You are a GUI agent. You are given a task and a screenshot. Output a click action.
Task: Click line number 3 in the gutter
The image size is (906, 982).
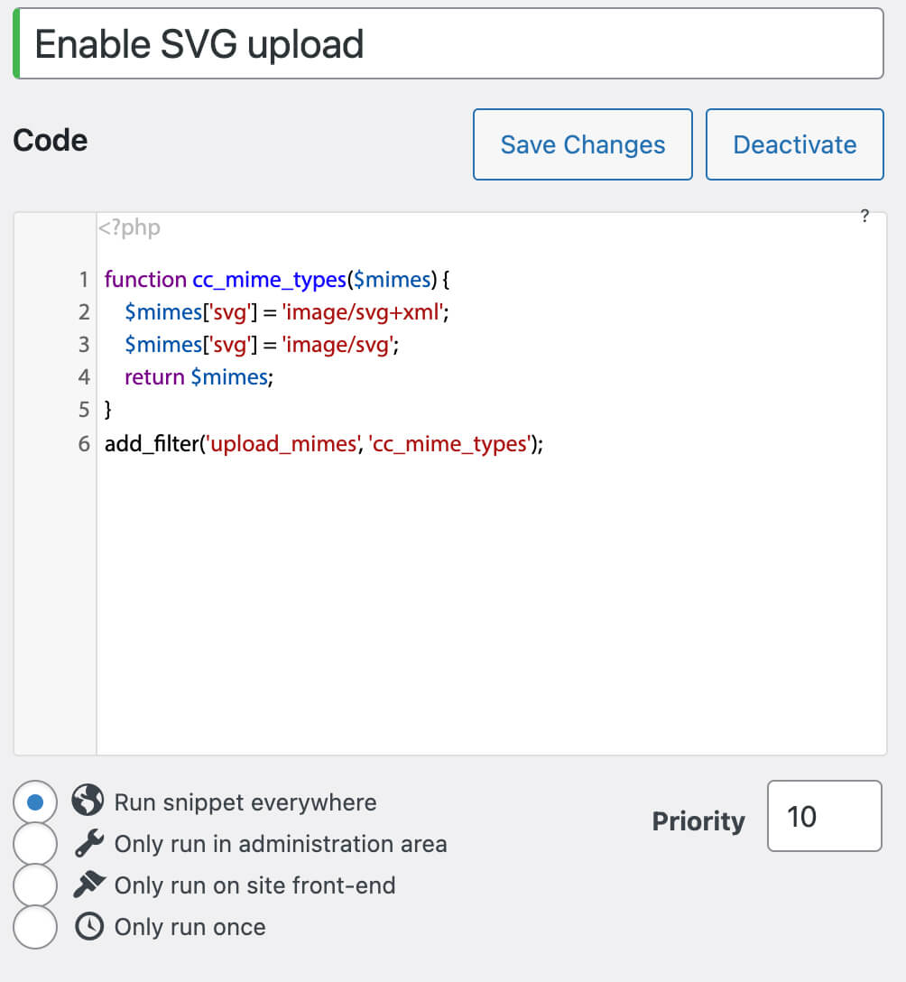click(83, 345)
